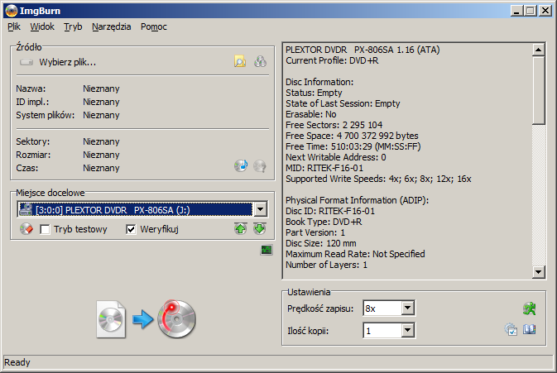Open the Plik menu

pyautogui.click(x=14, y=26)
